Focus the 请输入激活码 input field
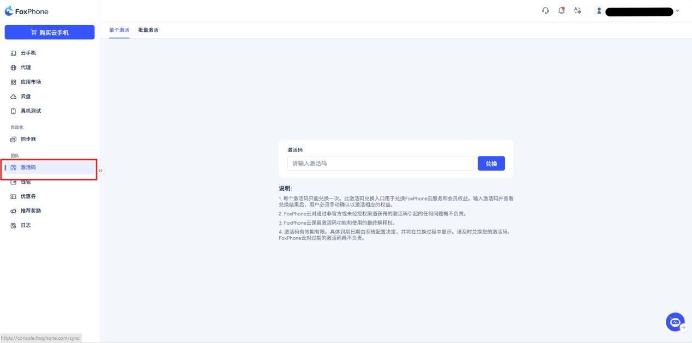This screenshot has height=343, width=692. (380, 164)
